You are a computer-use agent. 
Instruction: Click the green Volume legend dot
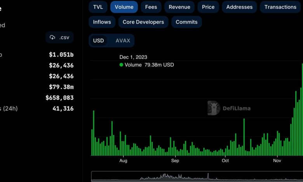click(x=122, y=65)
